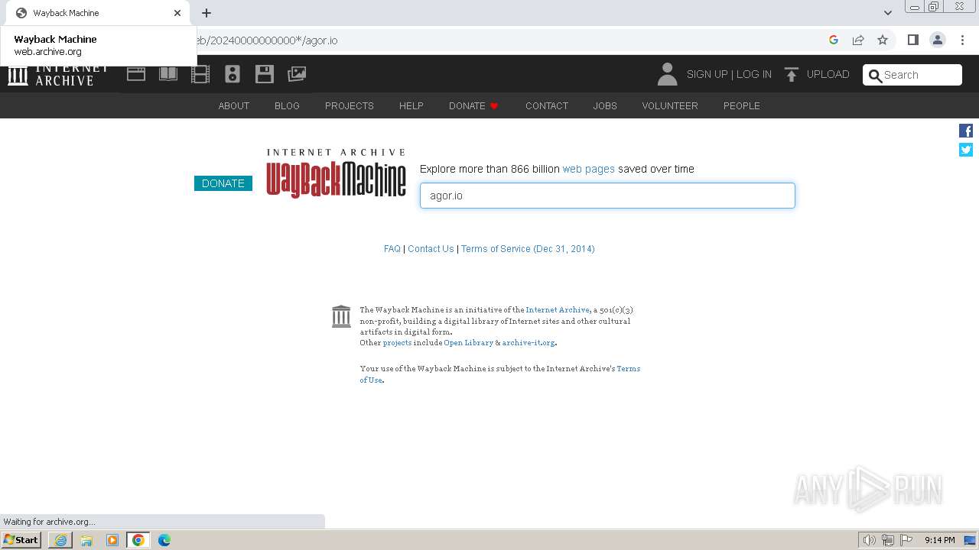Open the Audio speaker icon
The width and height of the screenshot is (979, 550).
(x=233, y=74)
